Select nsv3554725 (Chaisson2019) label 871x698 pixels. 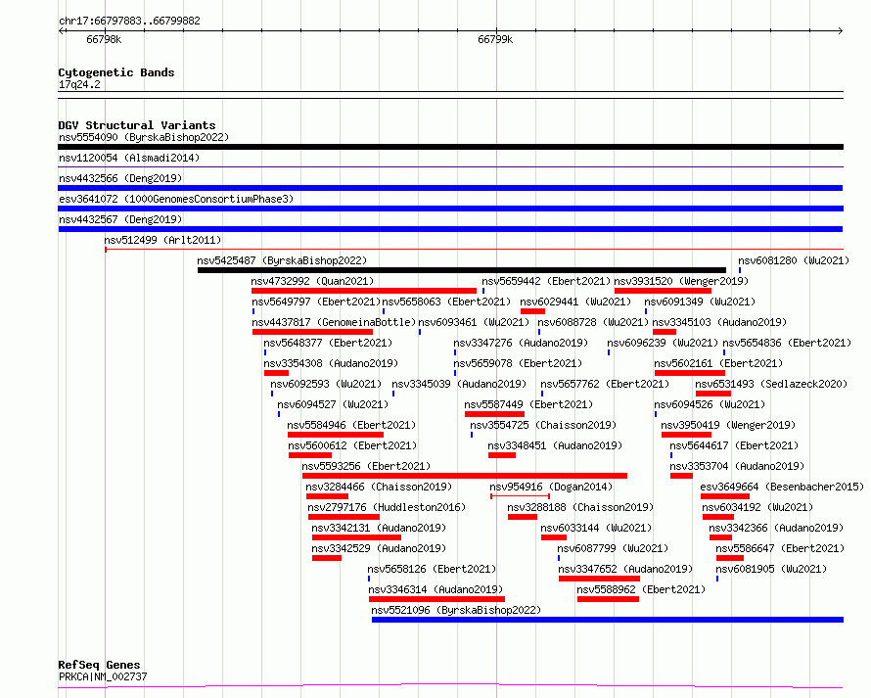[543, 425]
